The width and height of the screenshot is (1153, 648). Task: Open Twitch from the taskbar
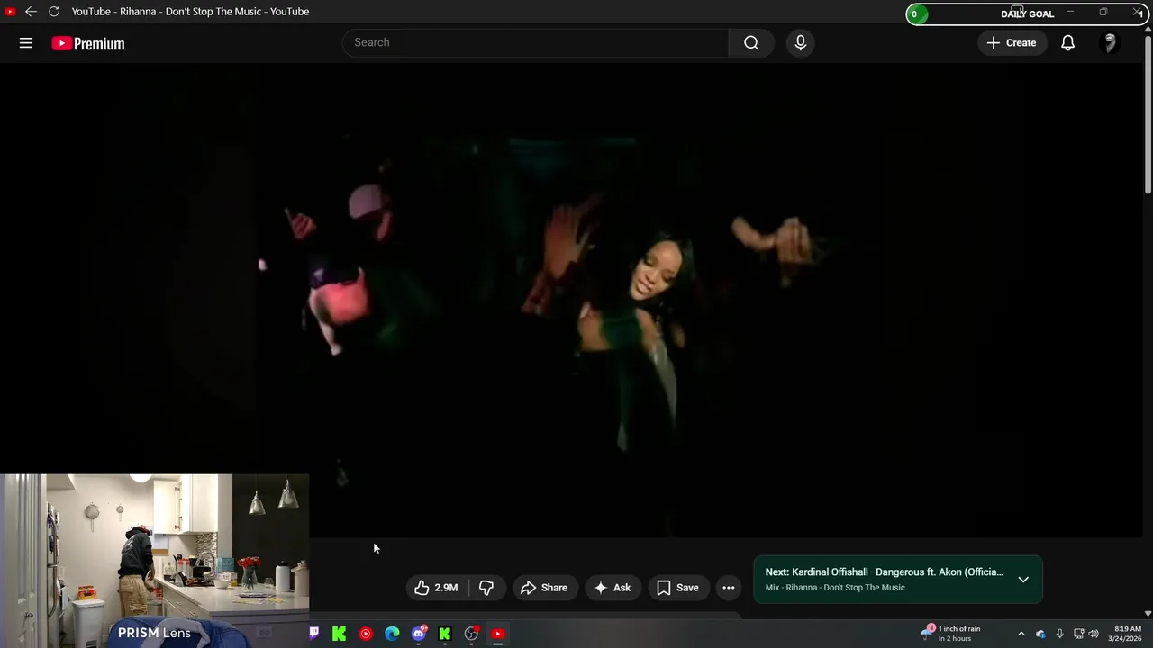point(313,634)
